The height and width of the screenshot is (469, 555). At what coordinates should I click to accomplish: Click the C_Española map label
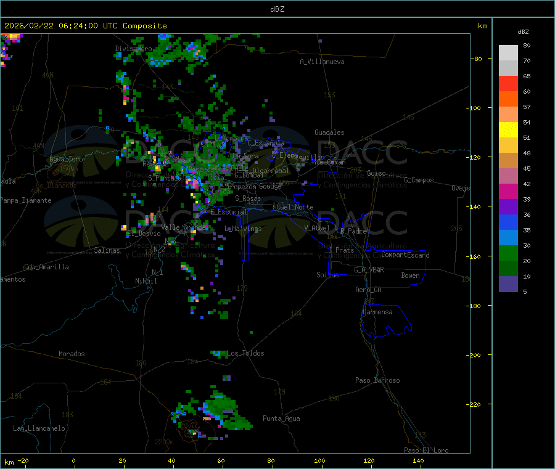click(266, 143)
